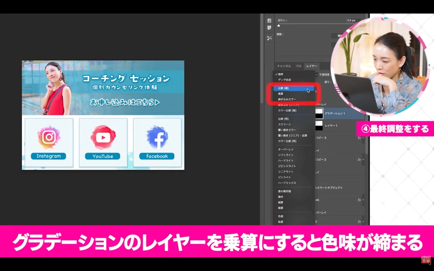Click the YouTube logo in the banner

103,137
